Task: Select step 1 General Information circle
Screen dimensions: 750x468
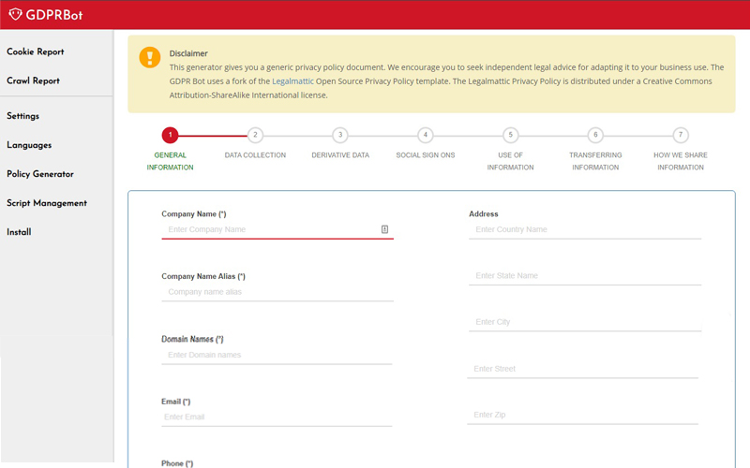Action: coord(170,135)
